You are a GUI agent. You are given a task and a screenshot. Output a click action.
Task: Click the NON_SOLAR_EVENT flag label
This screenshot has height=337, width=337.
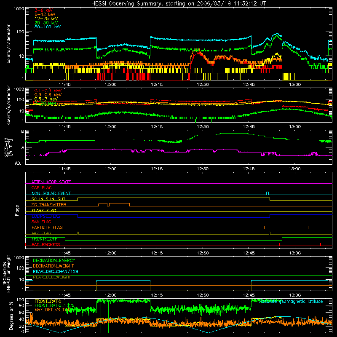51,193
